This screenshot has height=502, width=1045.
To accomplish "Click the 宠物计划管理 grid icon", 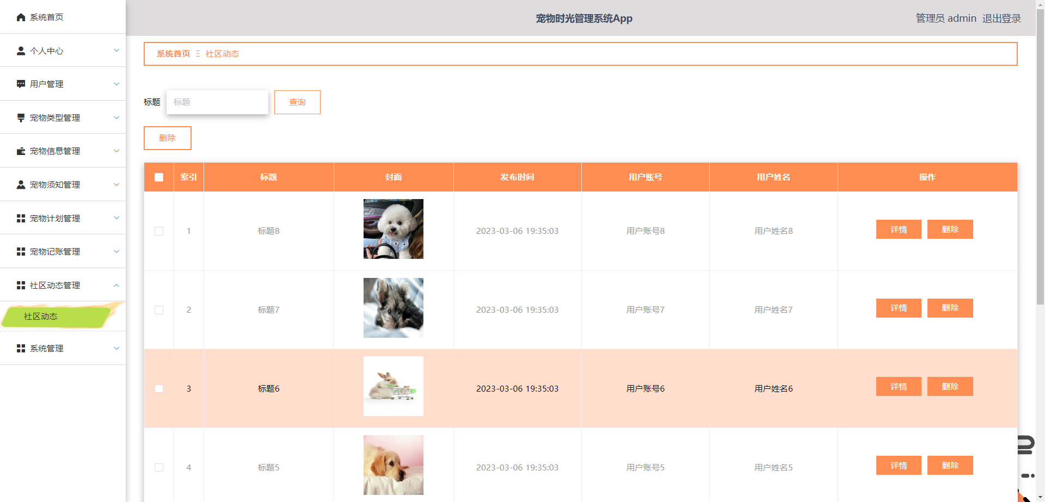I will (x=21, y=218).
